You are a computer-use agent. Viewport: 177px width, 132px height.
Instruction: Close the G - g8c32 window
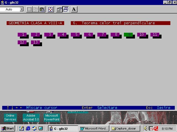tap(175, 2)
